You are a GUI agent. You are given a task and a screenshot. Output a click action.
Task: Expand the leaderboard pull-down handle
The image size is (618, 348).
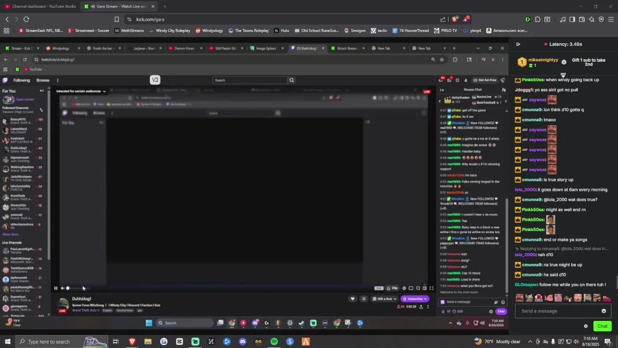click(x=563, y=75)
